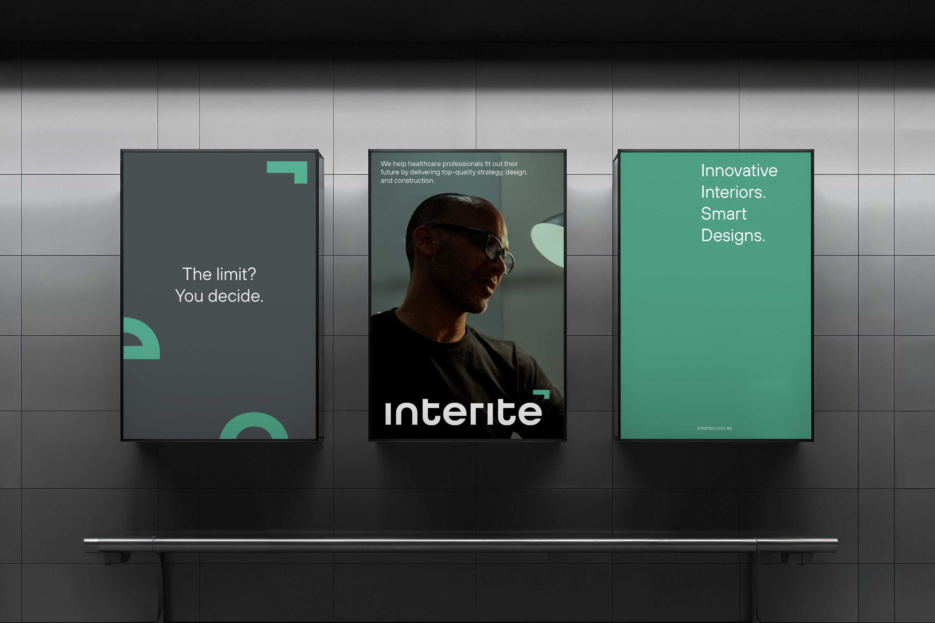The width and height of the screenshot is (935, 623).
Task: Select the "Interiors." headline word
Action: click(x=733, y=192)
